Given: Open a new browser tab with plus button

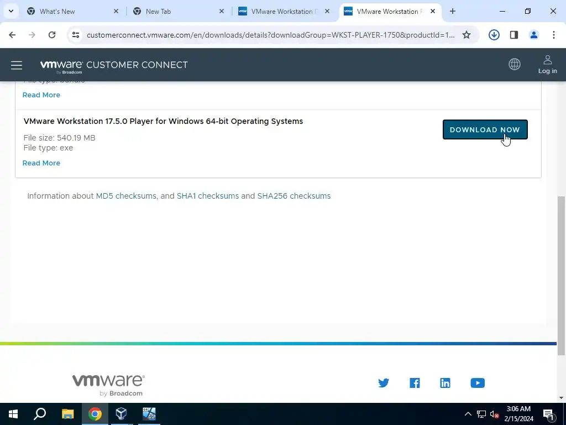Looking at the screenshot, I should 453,11.
